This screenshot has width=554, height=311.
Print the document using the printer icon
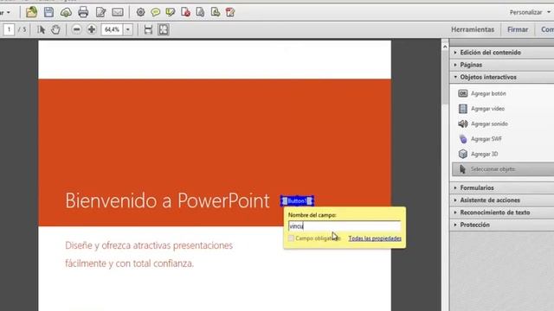click(x=83, y=12)
